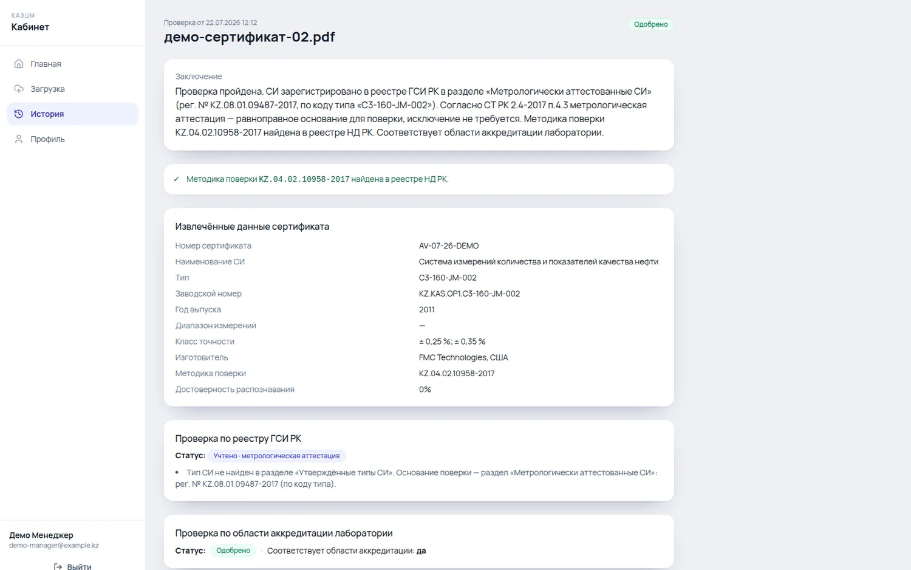Open the Главная menu item
Image resolution: width=911 pixels, height=570 pixels.
[x=72, y=64]
